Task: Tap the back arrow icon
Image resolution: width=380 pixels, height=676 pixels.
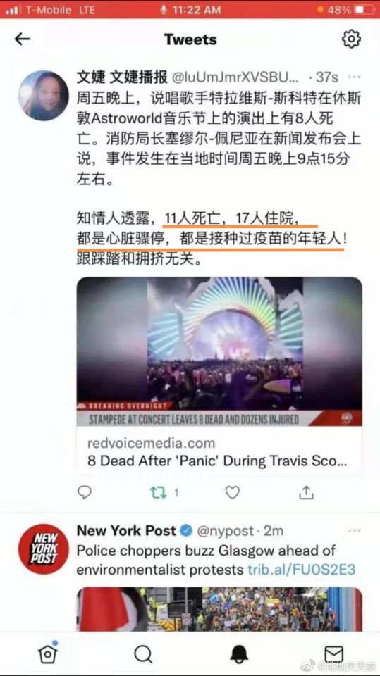Action: point(23,39)
